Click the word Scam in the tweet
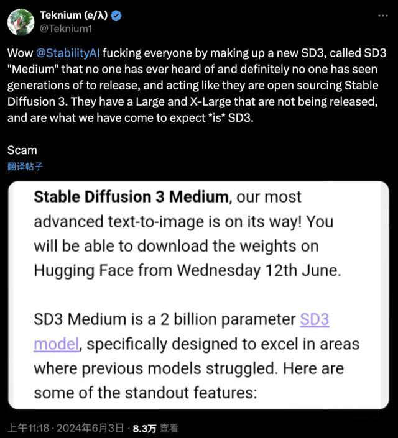398x438 pixels. [x=22, y=150]
